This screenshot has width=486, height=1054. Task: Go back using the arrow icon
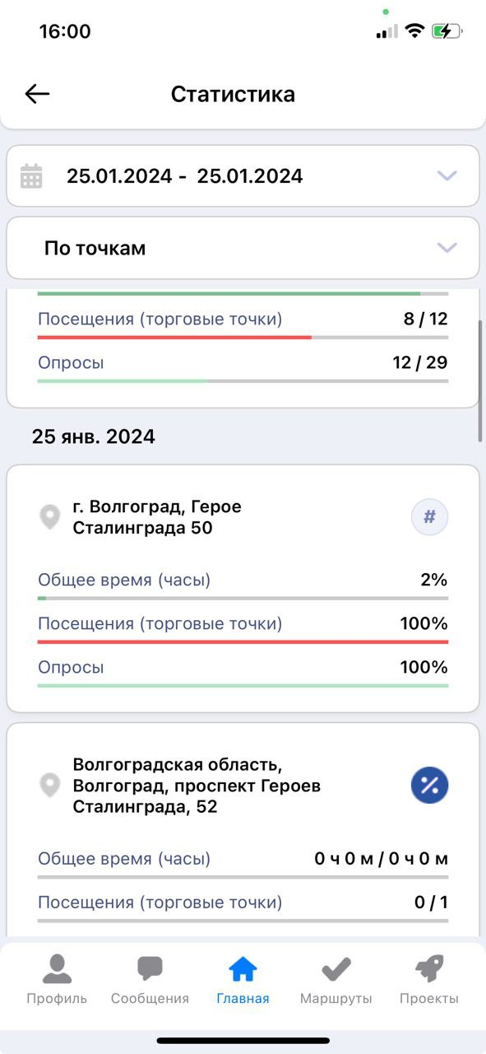coord(37,94)
